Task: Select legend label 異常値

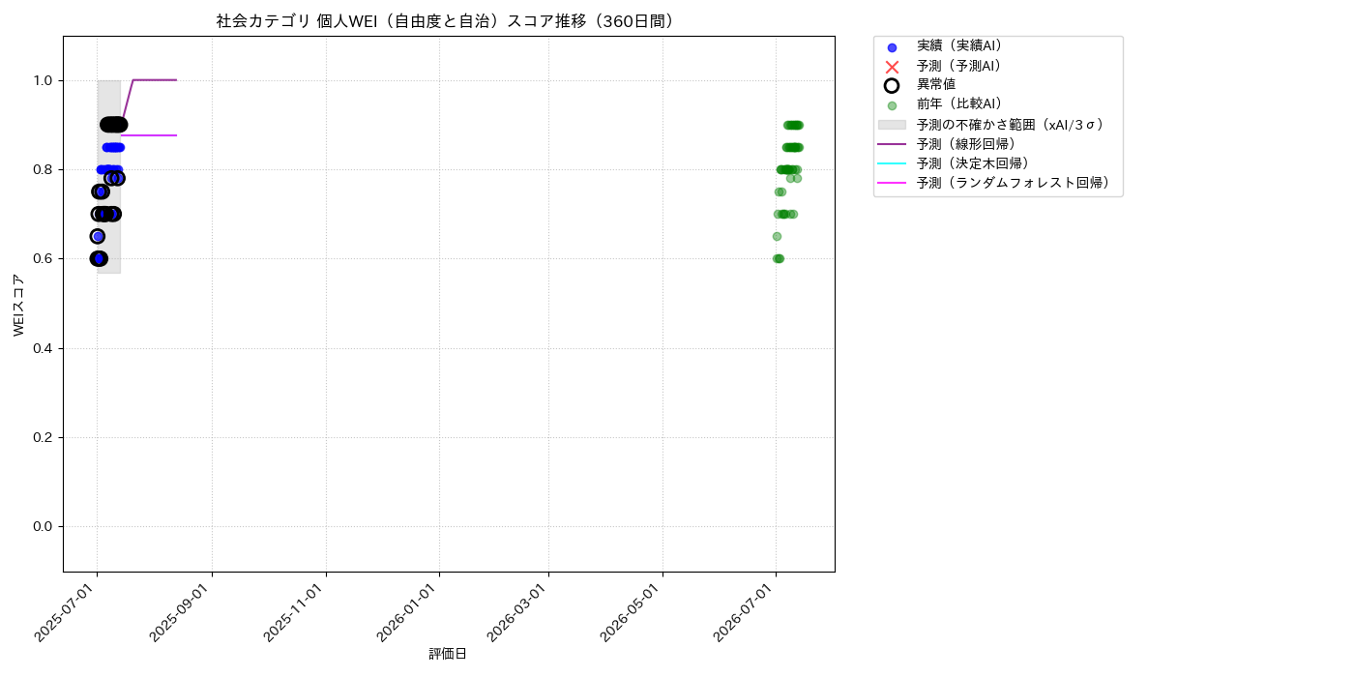Action: (x=936, y=85)
